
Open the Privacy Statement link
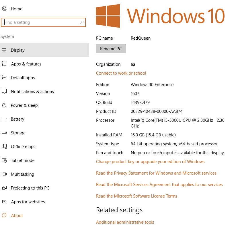click(156, 173)
